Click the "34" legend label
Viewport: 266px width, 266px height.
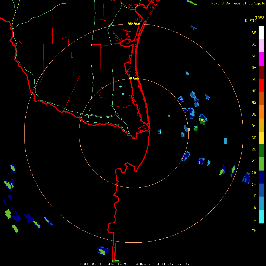[254, 126]
